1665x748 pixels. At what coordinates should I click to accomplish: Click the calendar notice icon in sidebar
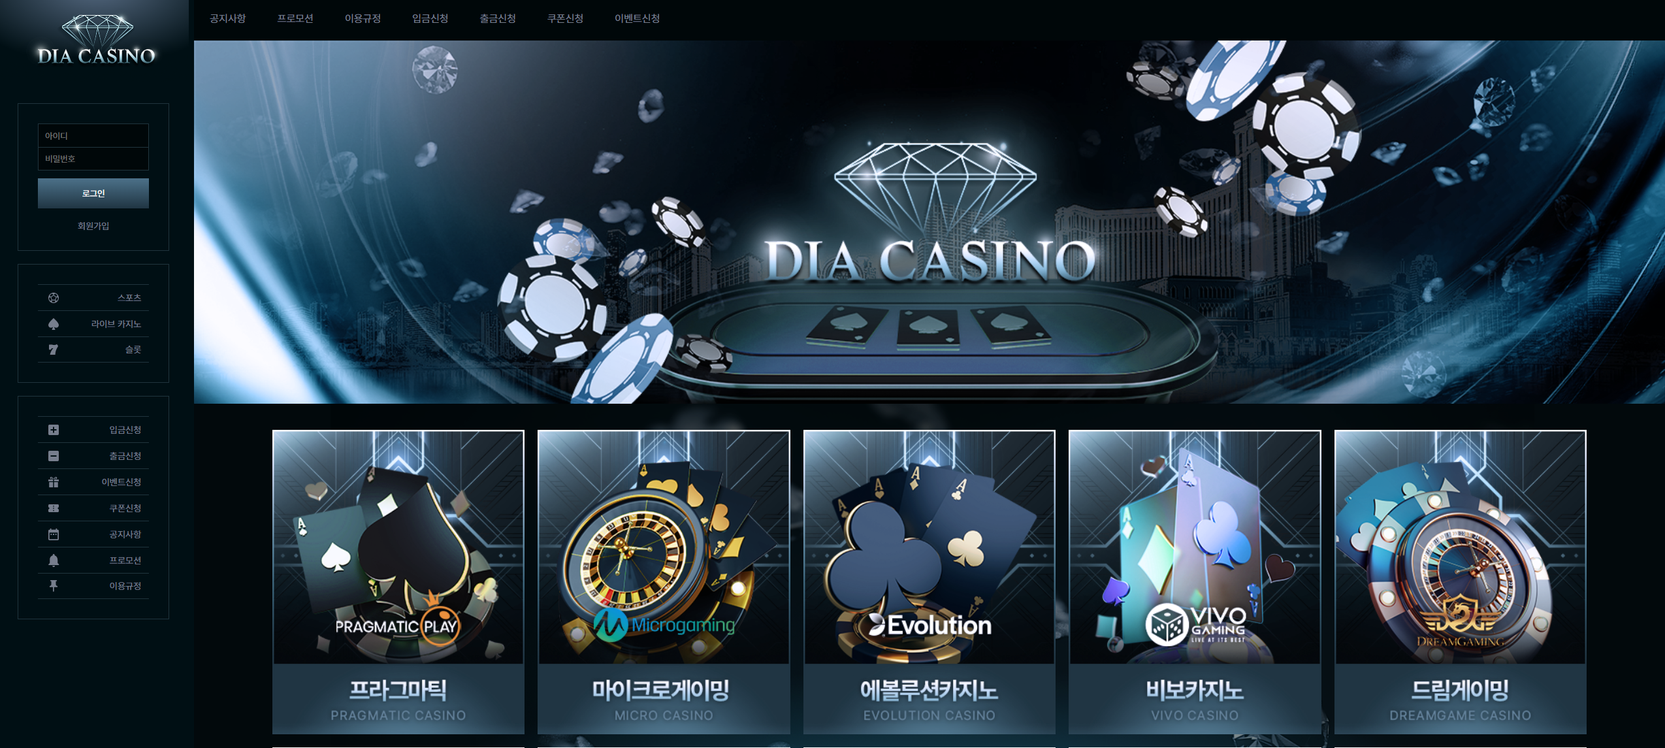click(54, 534)
